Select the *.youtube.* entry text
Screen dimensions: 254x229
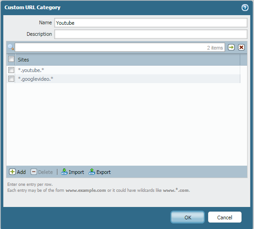point(31,70)
